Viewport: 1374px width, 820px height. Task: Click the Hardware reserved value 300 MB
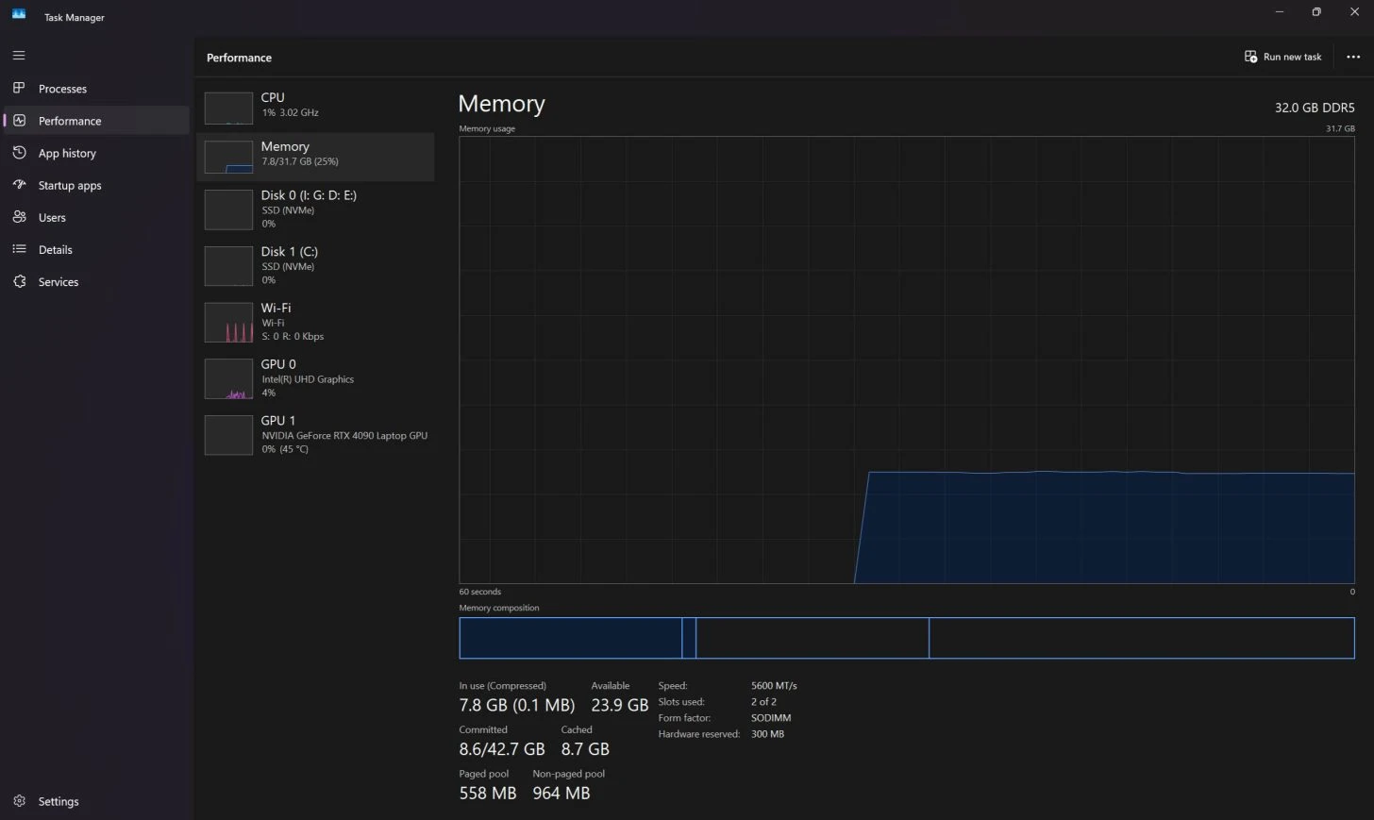pyautogui.click(x=767, y=734)
